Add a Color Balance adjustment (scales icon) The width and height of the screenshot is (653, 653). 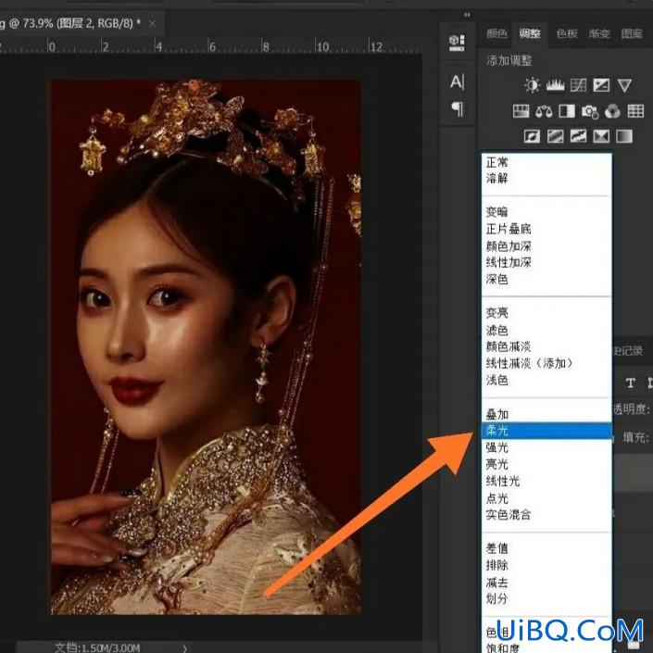544,111
